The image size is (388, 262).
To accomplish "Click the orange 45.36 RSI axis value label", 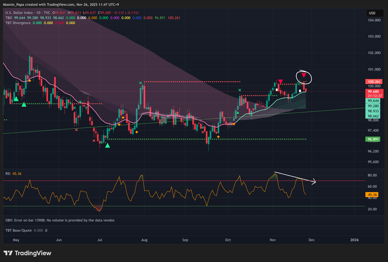I will click(x=372, y=194).
